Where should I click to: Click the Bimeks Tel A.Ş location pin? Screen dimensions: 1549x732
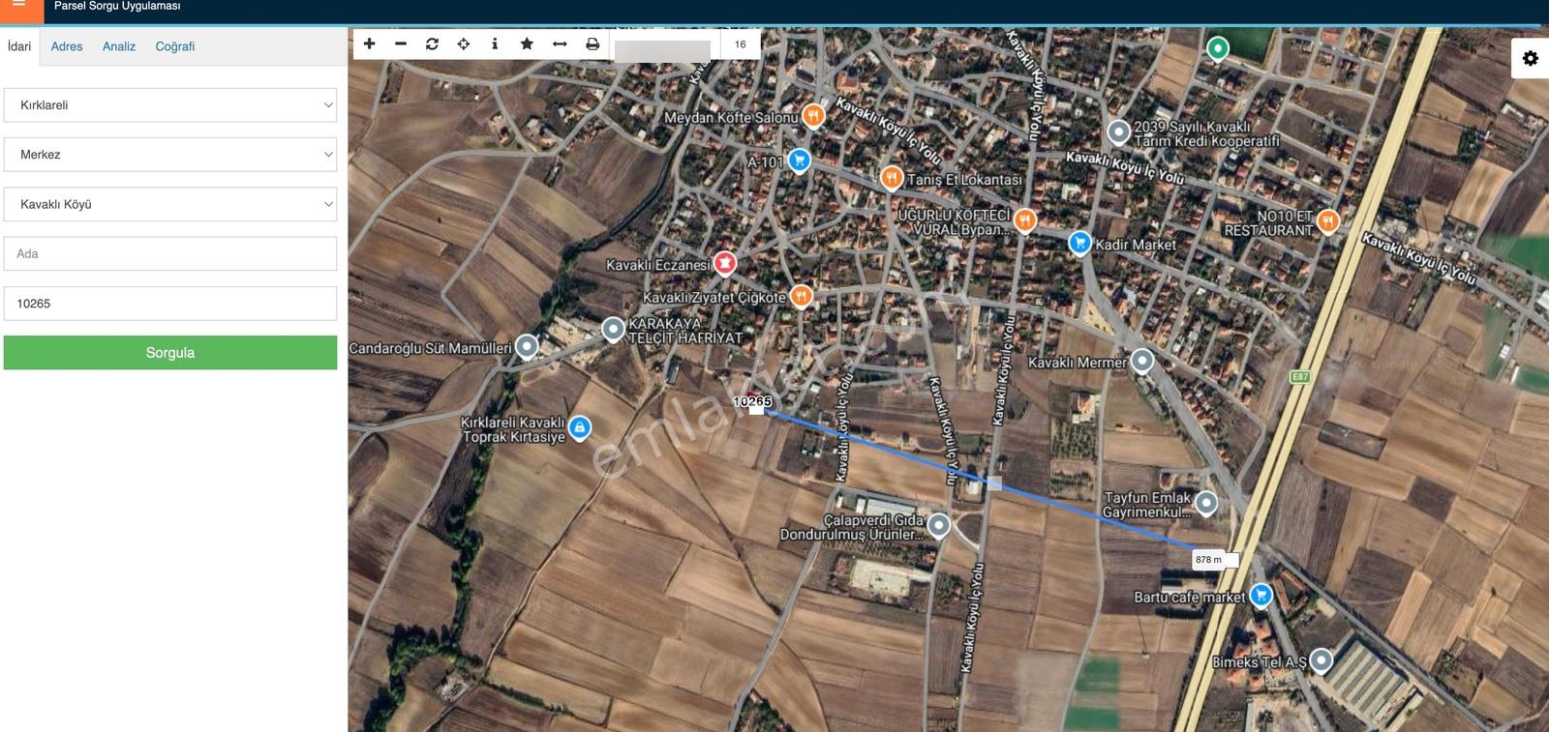tap(1321, 660)
